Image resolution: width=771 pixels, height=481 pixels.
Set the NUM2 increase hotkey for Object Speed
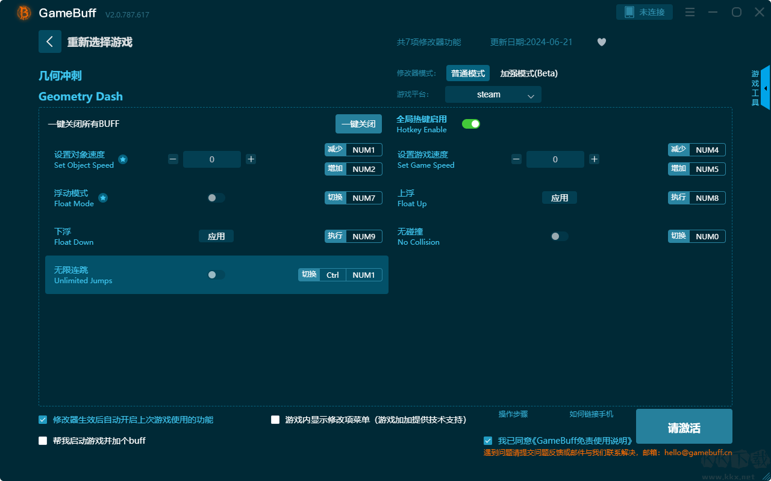point(364,169)
